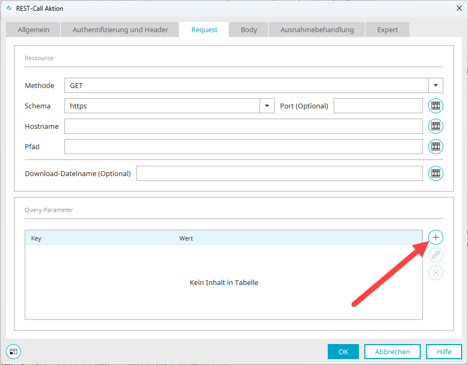Click the add query parameter plus icon
The image size is (468, 365).
436,237
